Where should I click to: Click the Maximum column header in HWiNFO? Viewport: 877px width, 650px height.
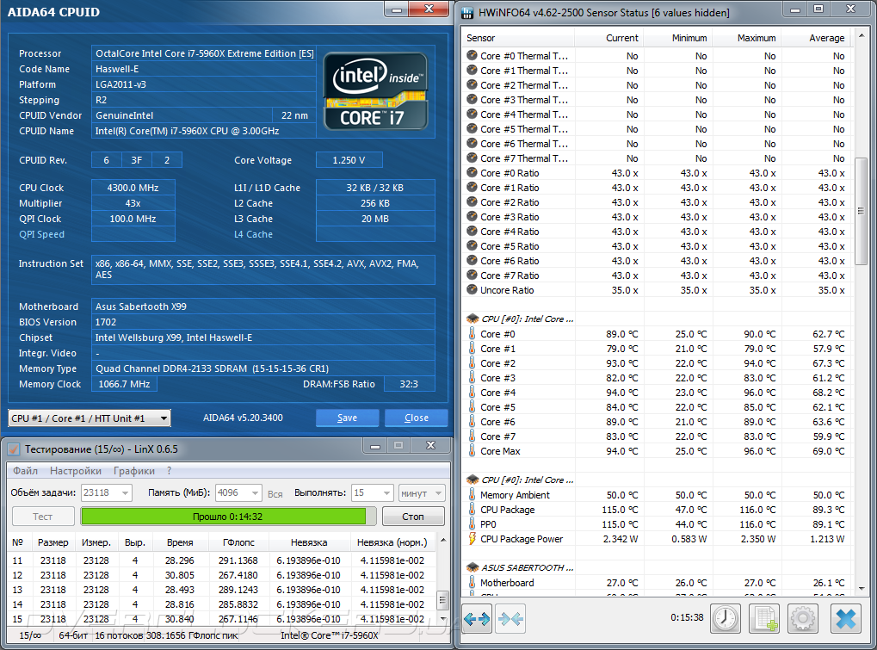(x=747, y=38)
